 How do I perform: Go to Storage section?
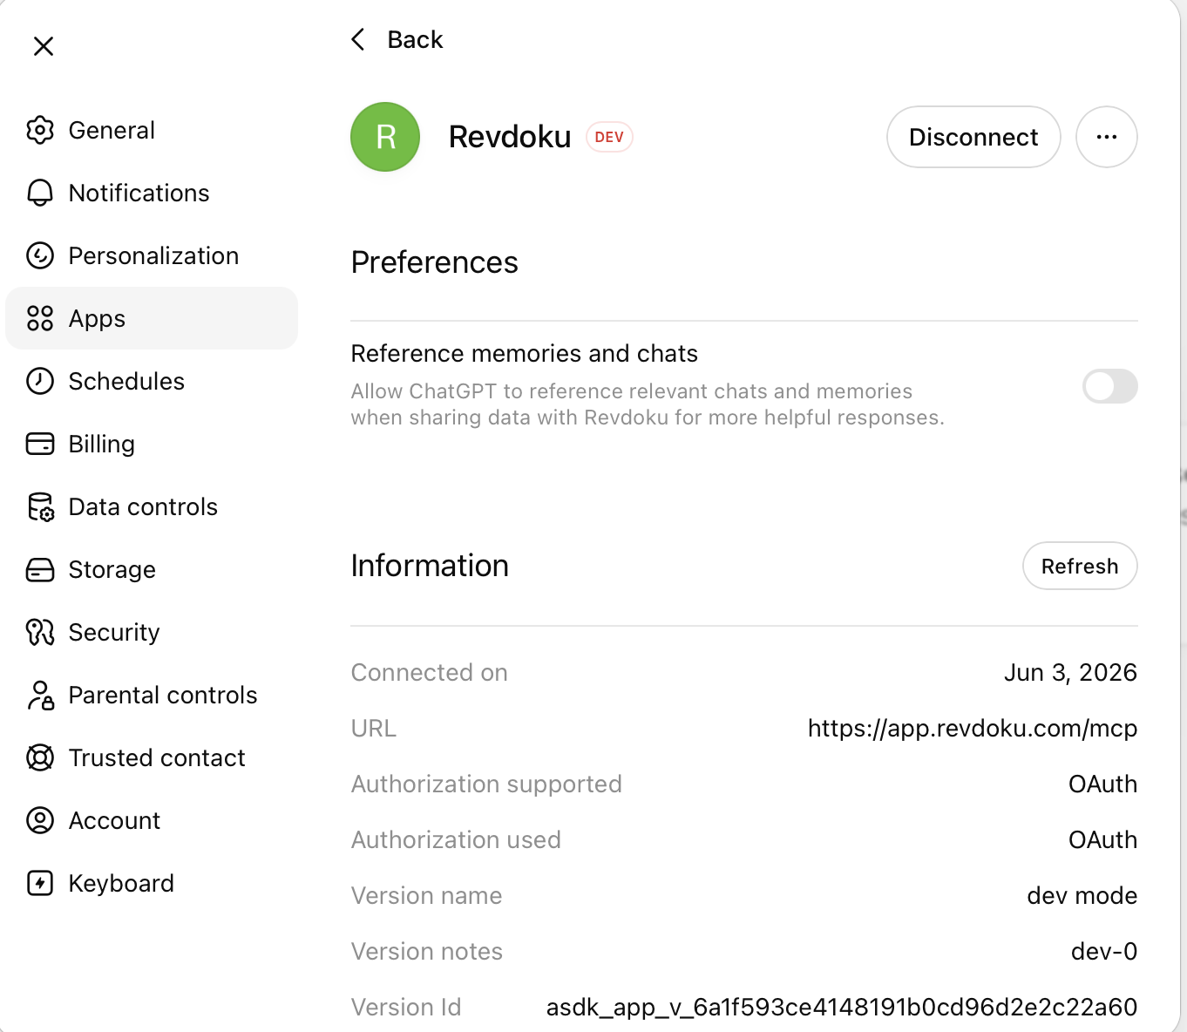pyautogui.click(x=152, y=569)
